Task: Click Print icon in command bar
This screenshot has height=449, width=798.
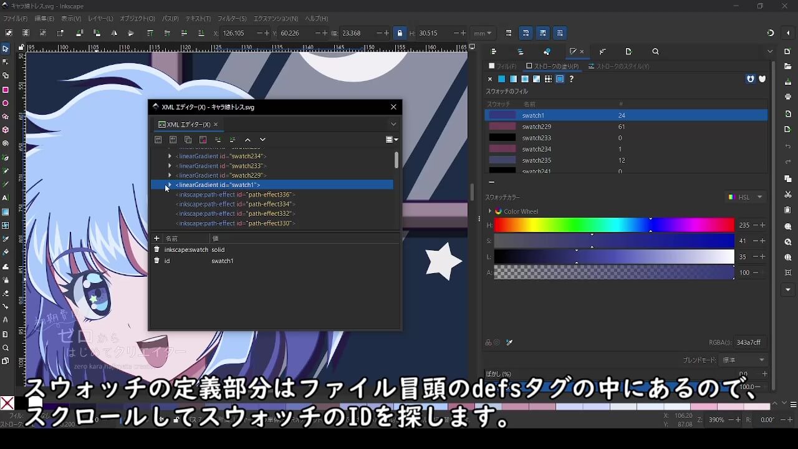Action: coord(788,97)
